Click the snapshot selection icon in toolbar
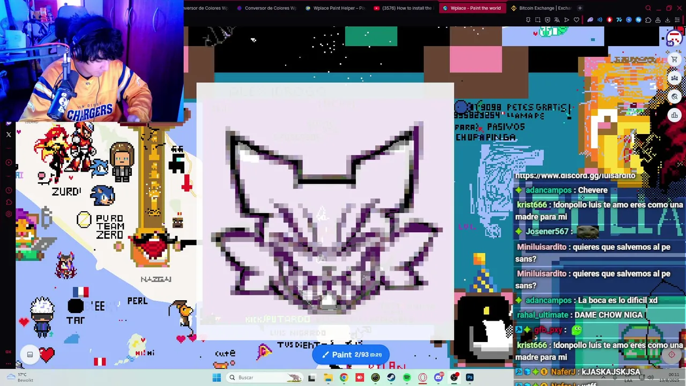 (538, 20)
